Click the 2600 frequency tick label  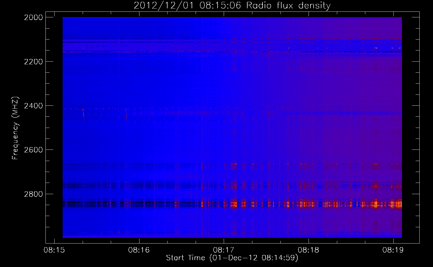[33, 150]
